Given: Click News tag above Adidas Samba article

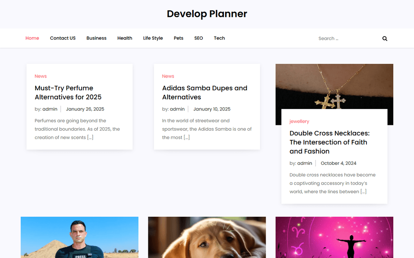Looking at the screenshot, I should [x=168, y=76].
